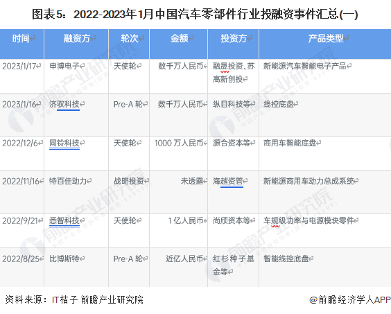Viewport: 391px width, 314px height.
Task: Select the amount cell 未透露
Action: pos(179,192)
